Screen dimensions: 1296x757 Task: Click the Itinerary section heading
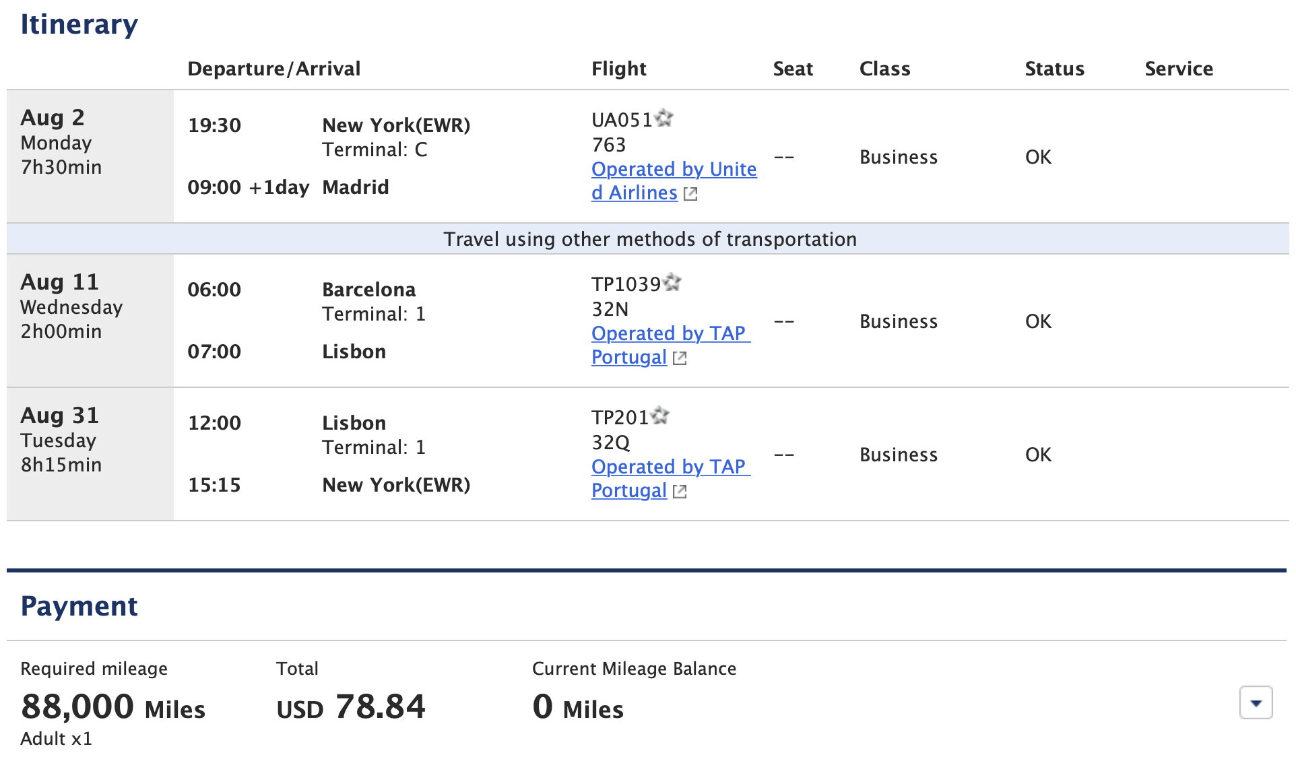coord(79,24)
